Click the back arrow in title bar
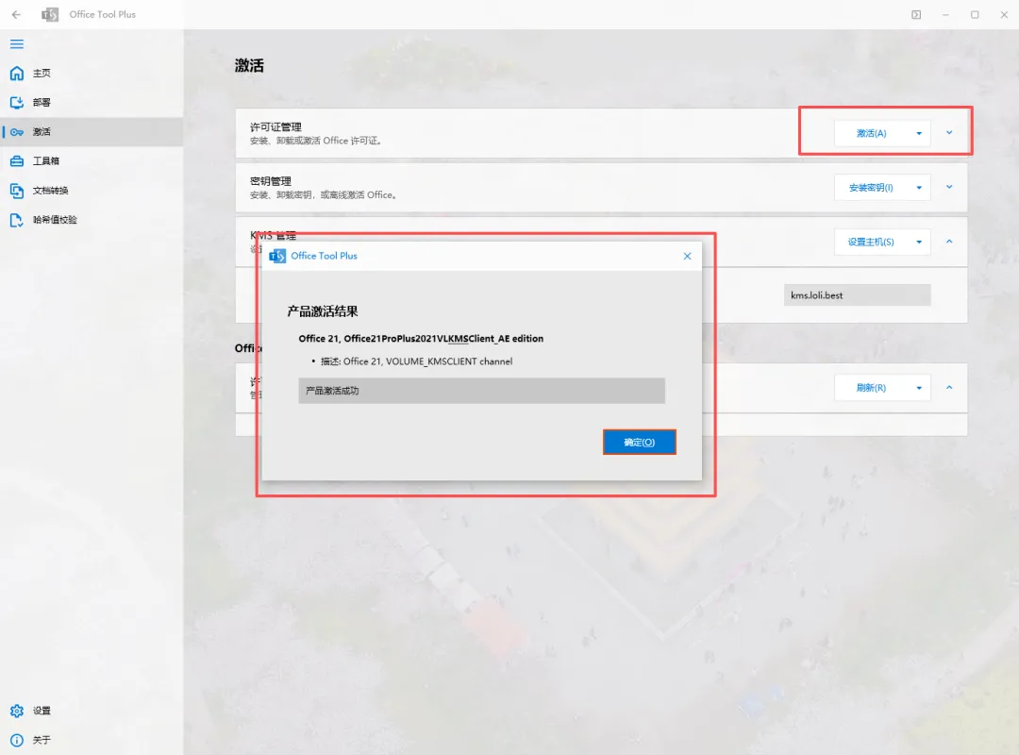1019x755 pixels. (16, 14)
